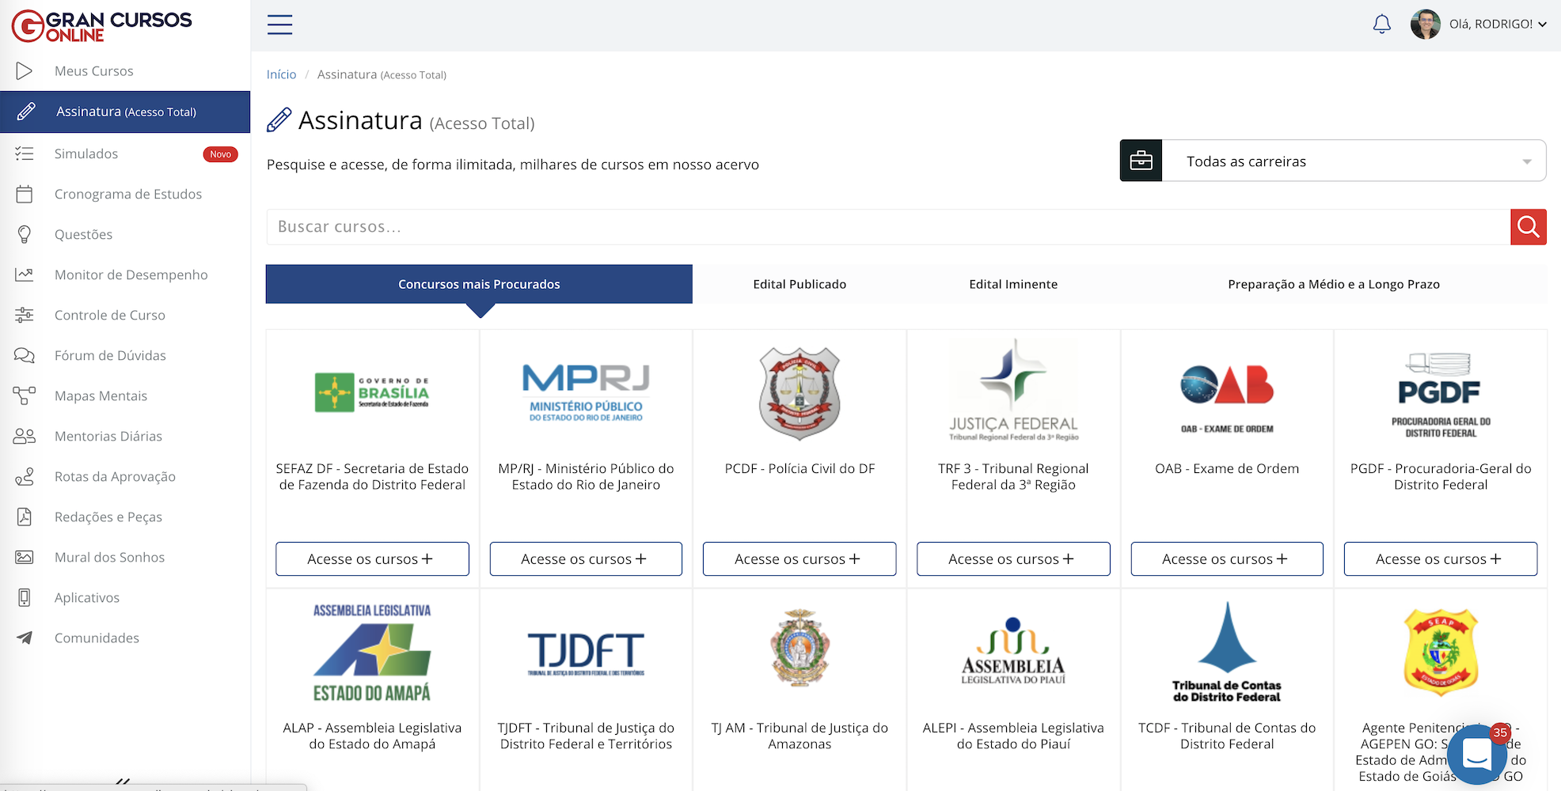The image size is (1561, 791).
Task: Click the Buscar cursos search field
Action: coord(888,227)
